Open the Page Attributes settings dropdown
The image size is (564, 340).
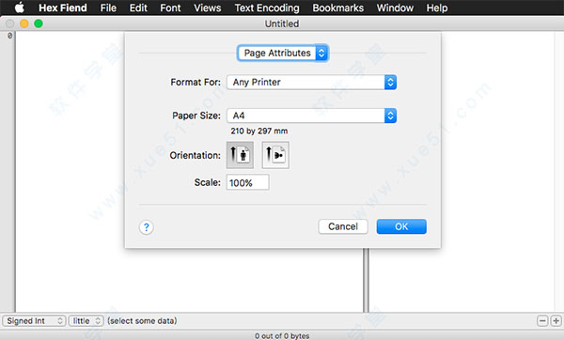pos(282,53)
